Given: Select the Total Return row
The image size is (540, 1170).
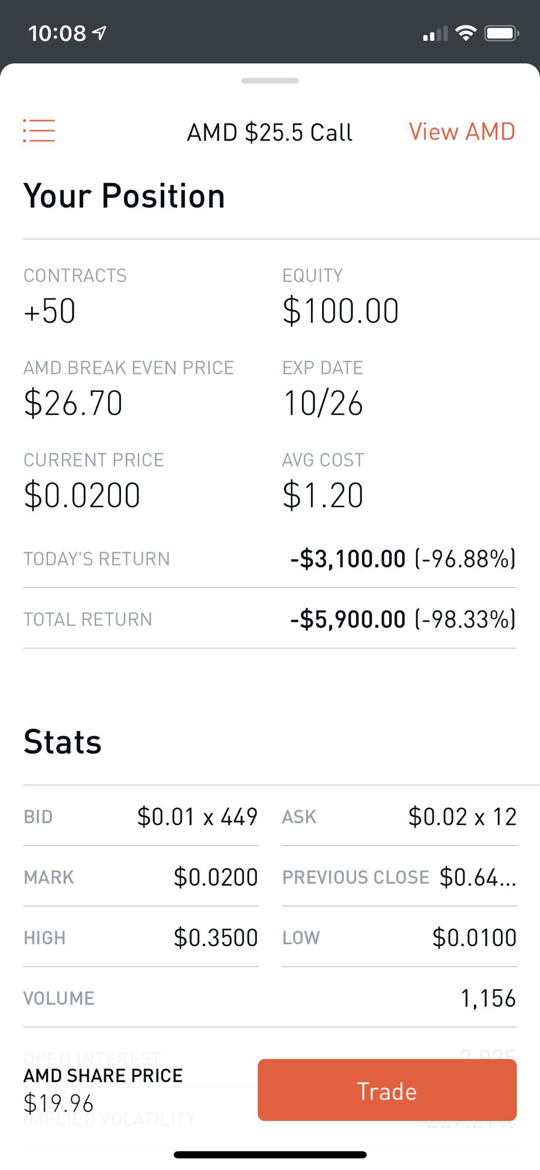Looking at the screenshot, I should coord(269,619).
